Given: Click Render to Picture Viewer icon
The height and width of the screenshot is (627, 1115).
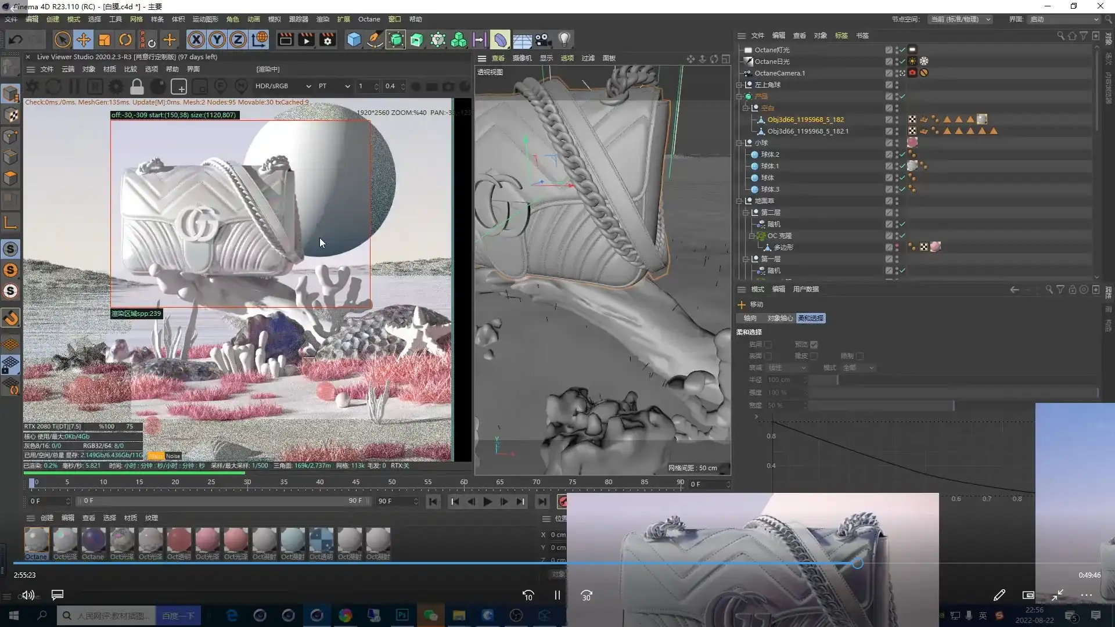Looking at the screenshot, I should (x=306, y=39).
